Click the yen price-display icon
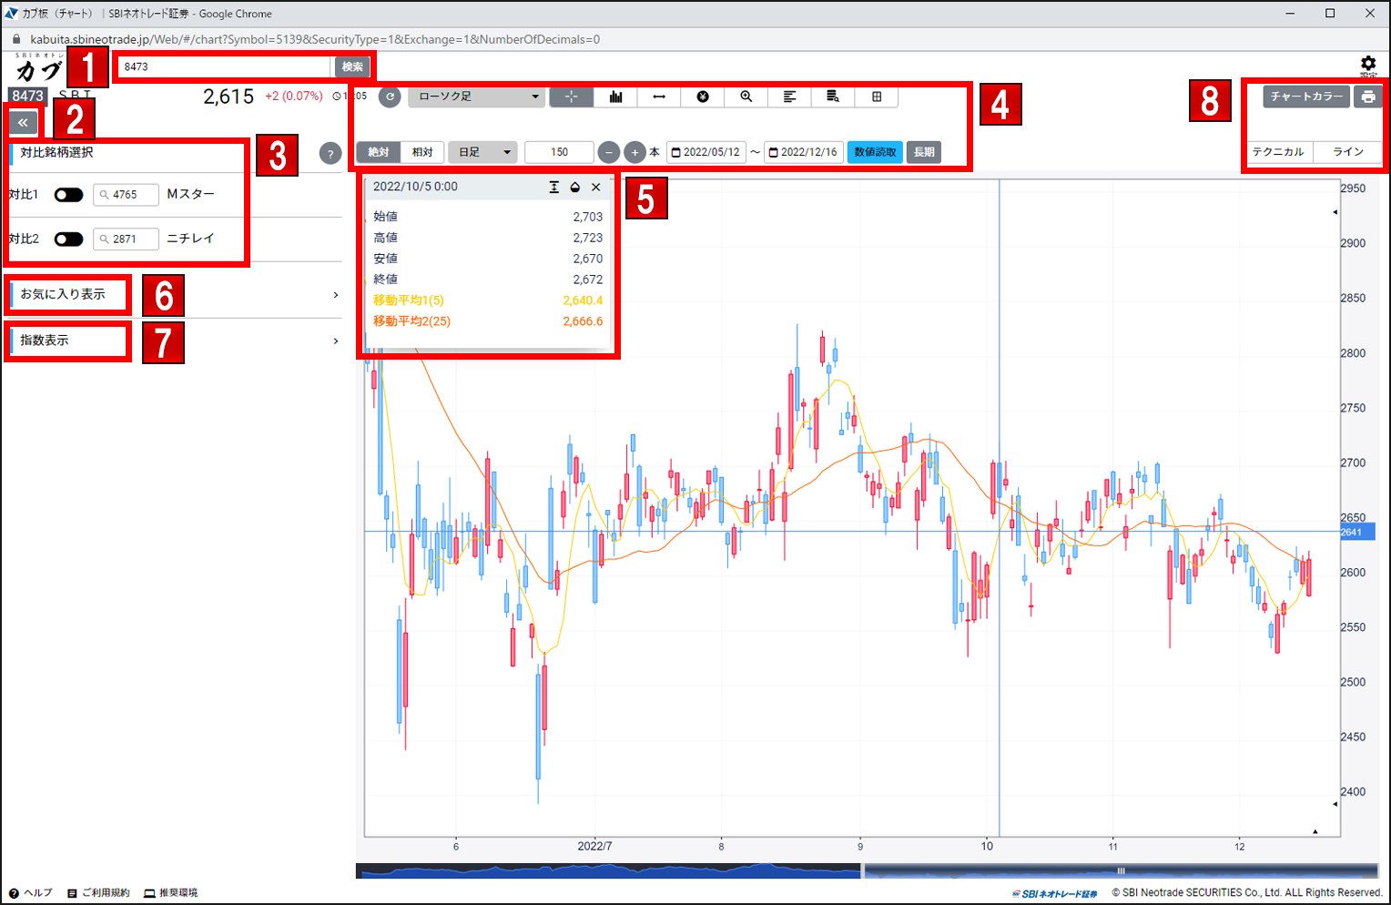The width and height of the screenshot is (1391, 905). (x=703, y=97)
